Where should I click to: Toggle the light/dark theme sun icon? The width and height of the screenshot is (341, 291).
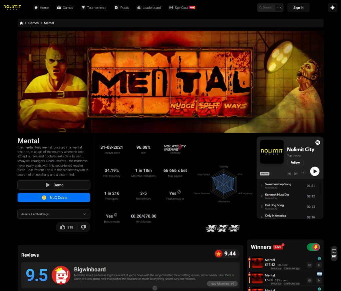coord(332,8)
